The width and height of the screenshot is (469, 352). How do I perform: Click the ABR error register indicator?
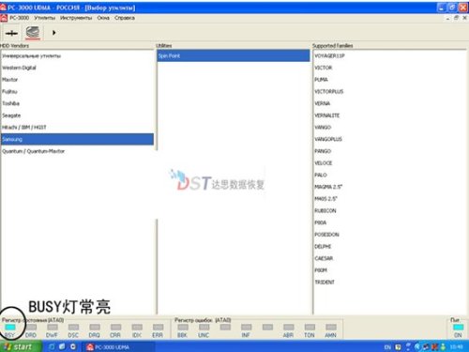(289, 327)
